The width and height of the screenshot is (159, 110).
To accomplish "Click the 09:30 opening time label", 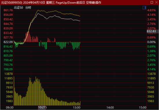I will click(10, 107).
